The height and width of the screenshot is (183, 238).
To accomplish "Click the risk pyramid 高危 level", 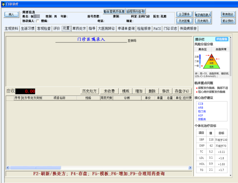I will (211, 60).
